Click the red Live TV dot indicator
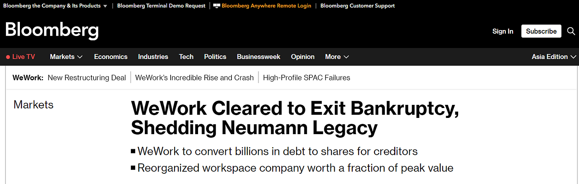This screenshot has height=184, width=579. click(x=8, y=57)
